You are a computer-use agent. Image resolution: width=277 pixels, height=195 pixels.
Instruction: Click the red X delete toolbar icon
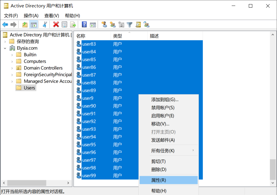[56, 24]
